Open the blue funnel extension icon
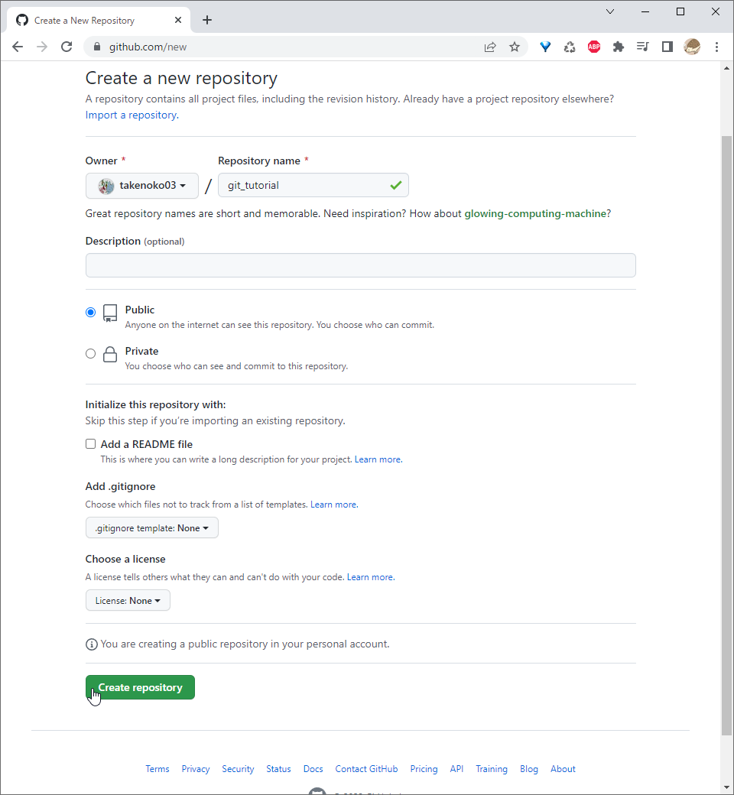Screen dimensions: 734x795 [x=545, y=47]
